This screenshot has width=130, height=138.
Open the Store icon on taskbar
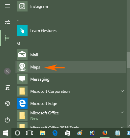click(x=68, y=133)
